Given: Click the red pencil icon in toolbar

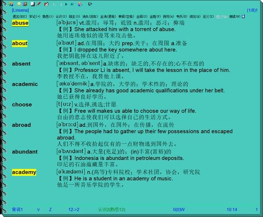Looking at the screenshot, I should point(39,4).
